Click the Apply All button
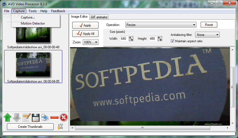 (x=85, y=34)
